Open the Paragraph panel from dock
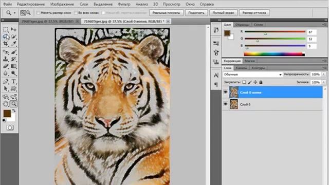Screen dimensions: 329x185 pos(216,84)
